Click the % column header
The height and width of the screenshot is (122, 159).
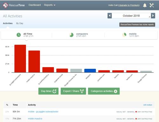click(x=7, y=105)
